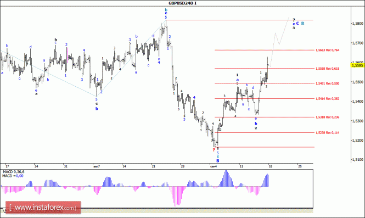
Task: Click the 1,5100 price axis label
Action: coord(358,160)
